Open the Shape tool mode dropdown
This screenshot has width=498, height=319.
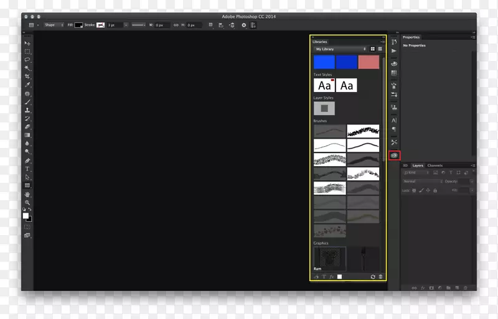click(x=53, y=25)
